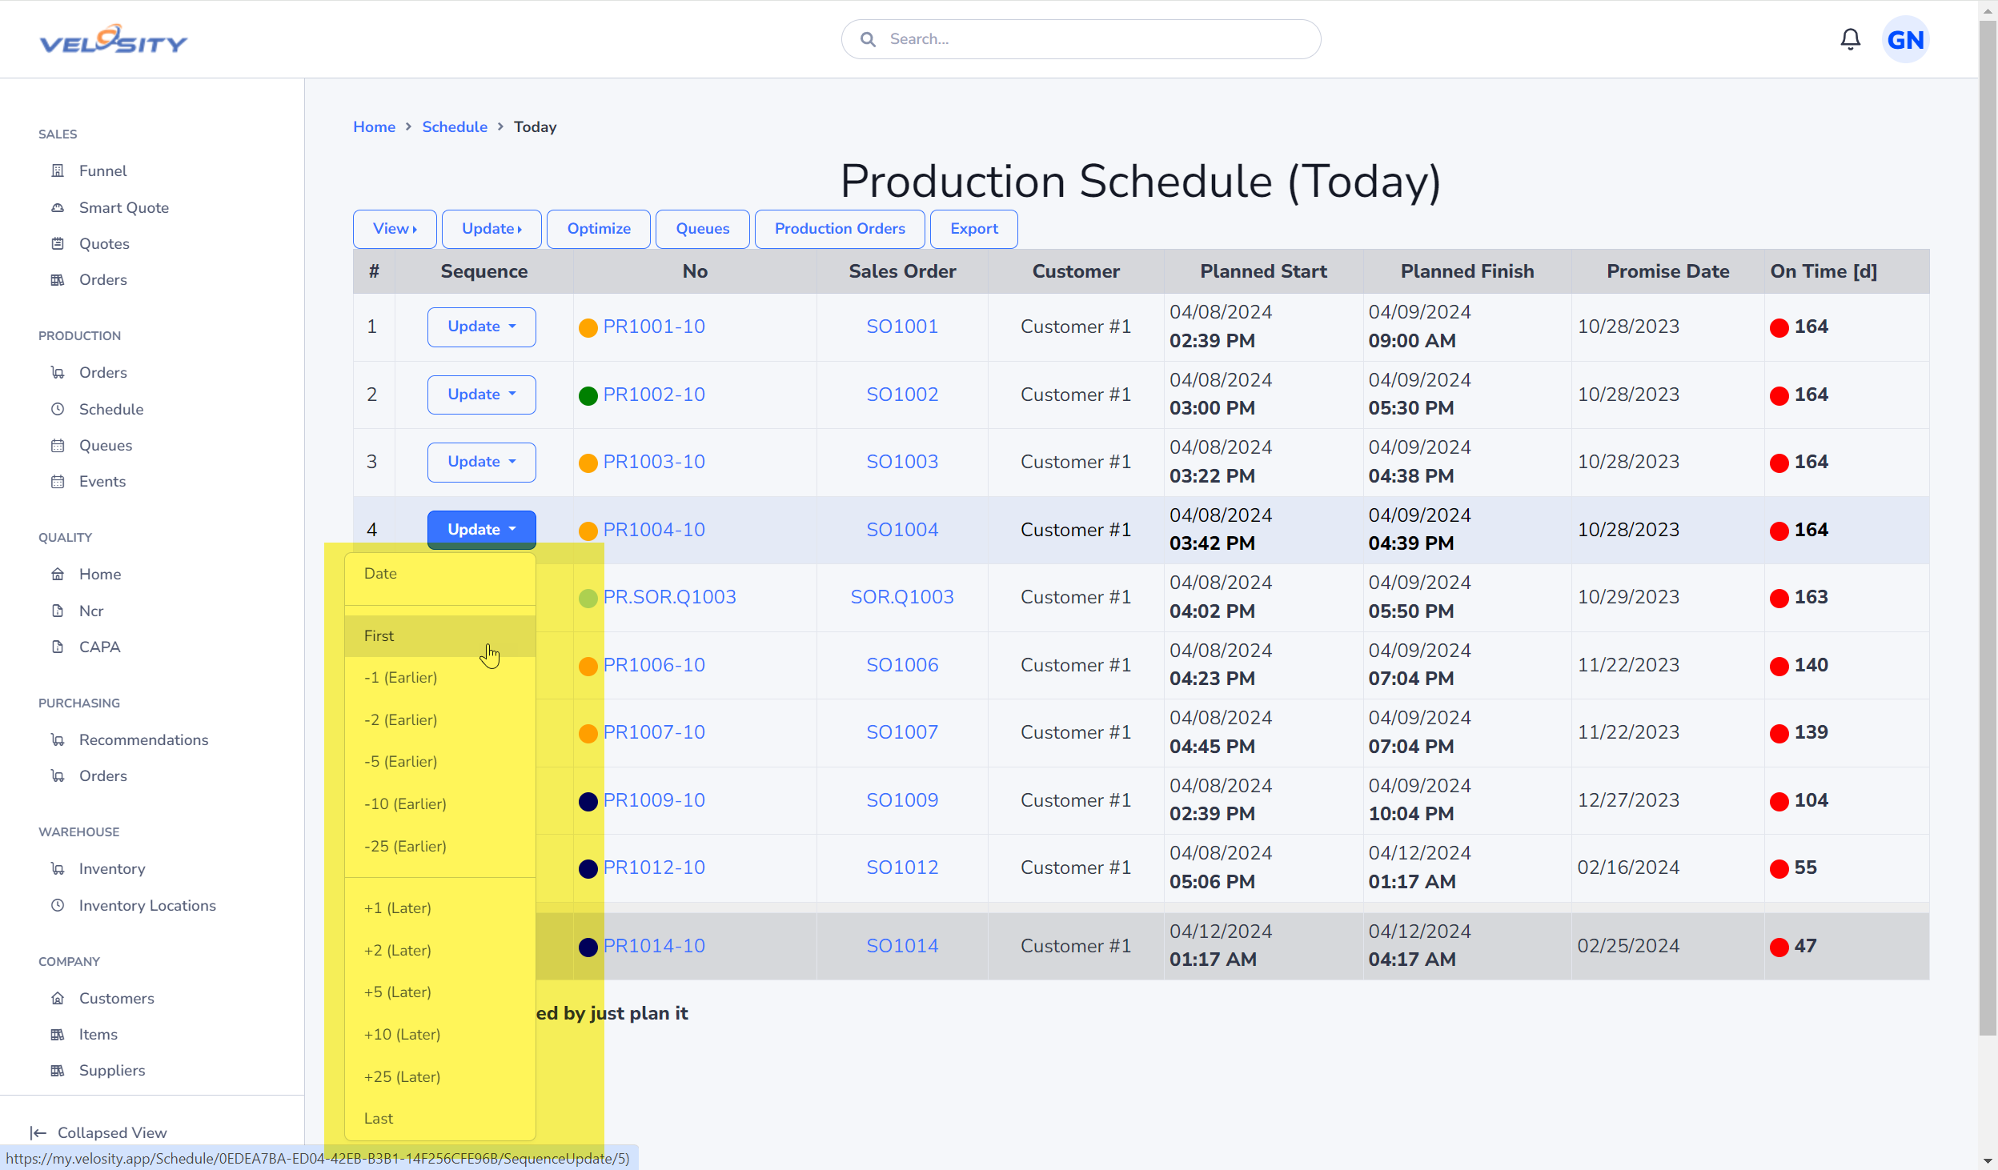Open the PR1012-10 production order link

[654, 867]
